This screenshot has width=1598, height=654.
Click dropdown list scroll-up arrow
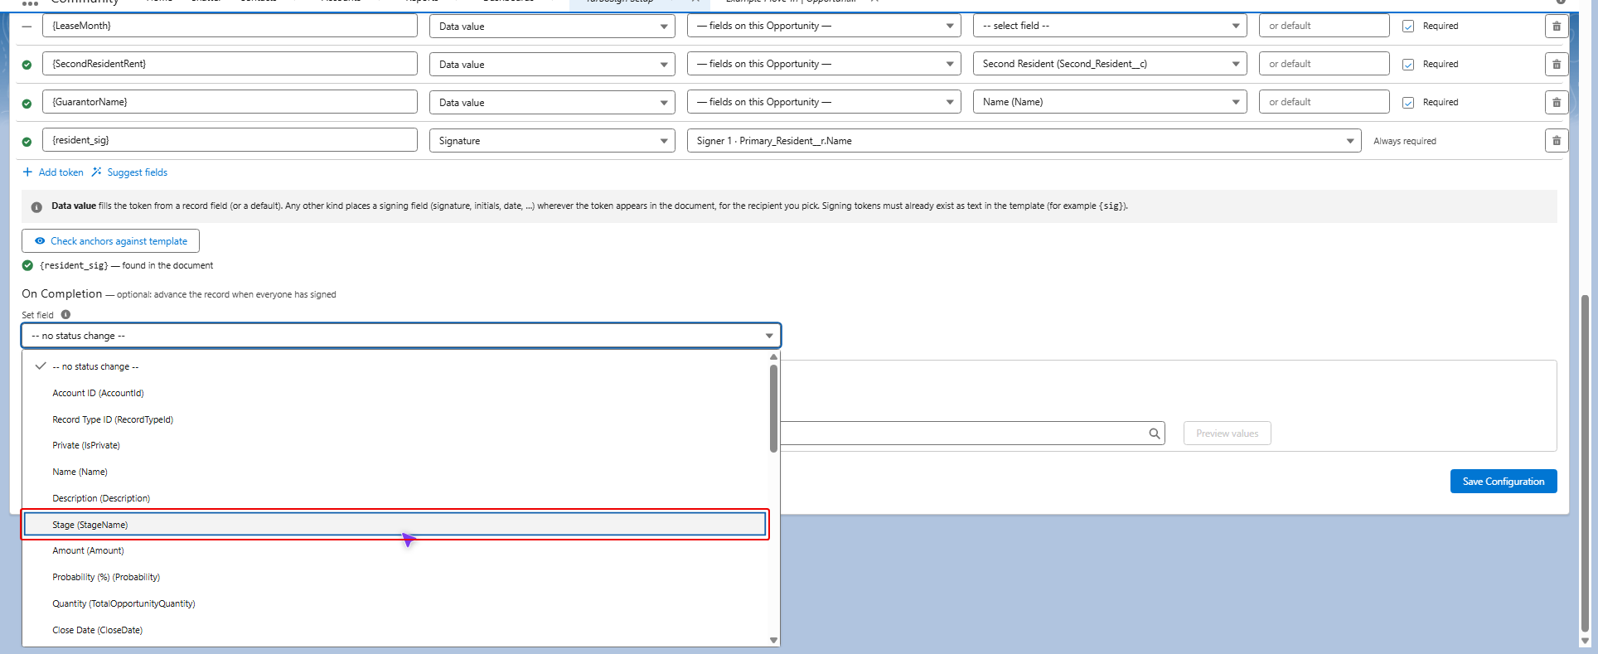(773, 357)
